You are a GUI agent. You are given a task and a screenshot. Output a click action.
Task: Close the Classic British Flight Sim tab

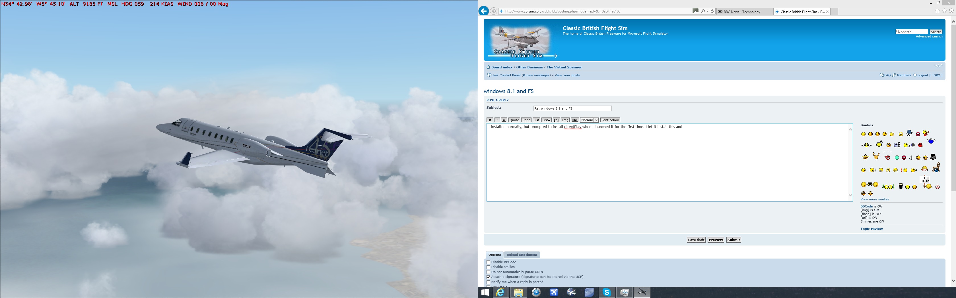pyautogui.click(x=827, y=12)
